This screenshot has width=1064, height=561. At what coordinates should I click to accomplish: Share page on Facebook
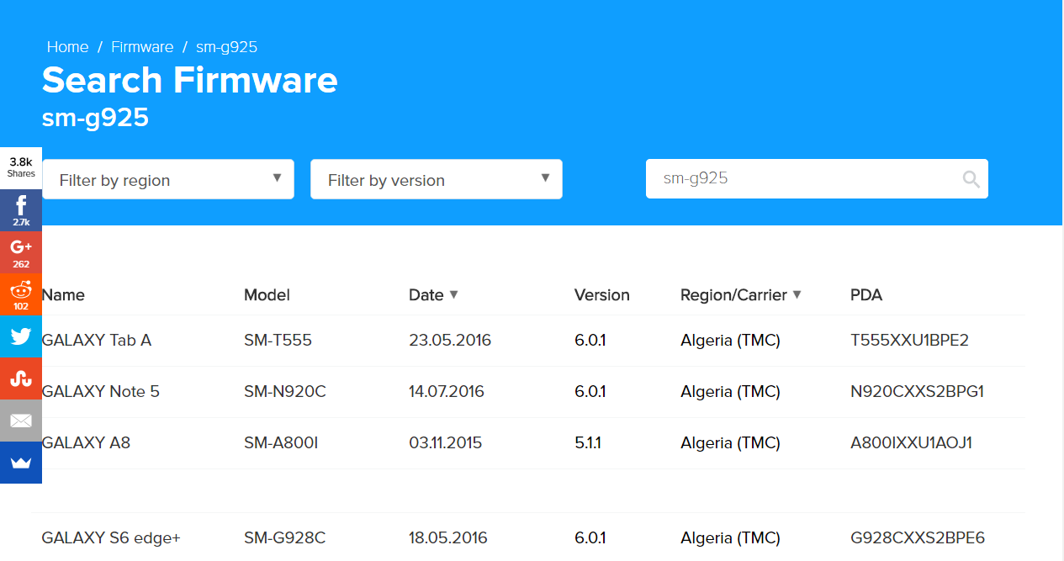click(21, 210)
